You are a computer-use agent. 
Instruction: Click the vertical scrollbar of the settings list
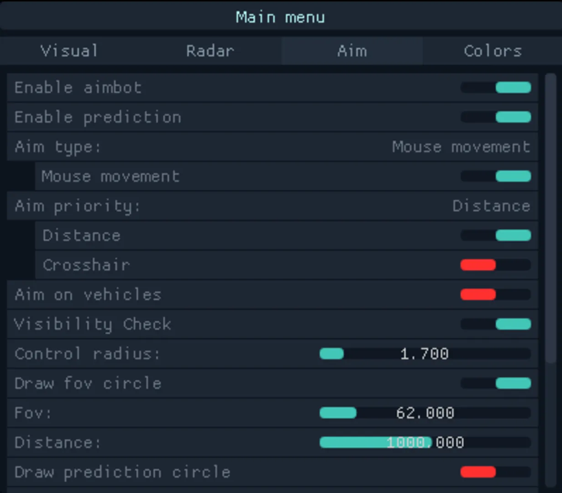tap(551, 219)
